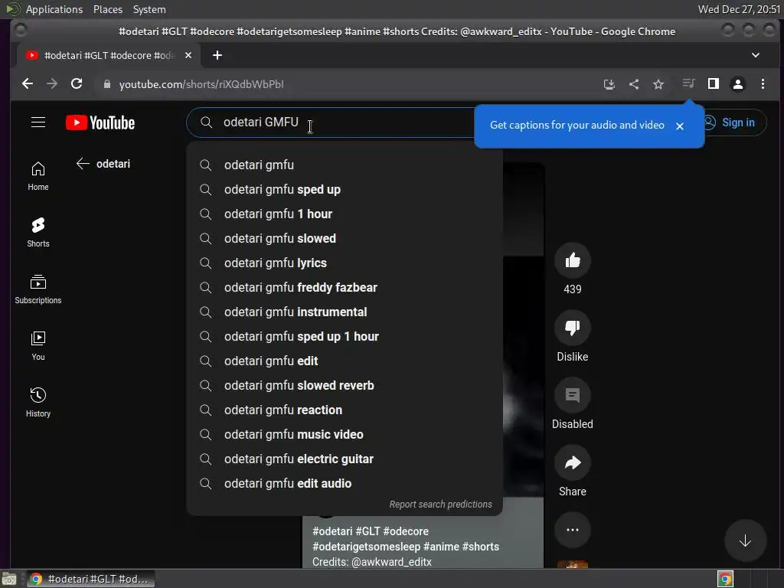
Task: Open the System menu
Action: pyautogui.click(x=149, y=9)
